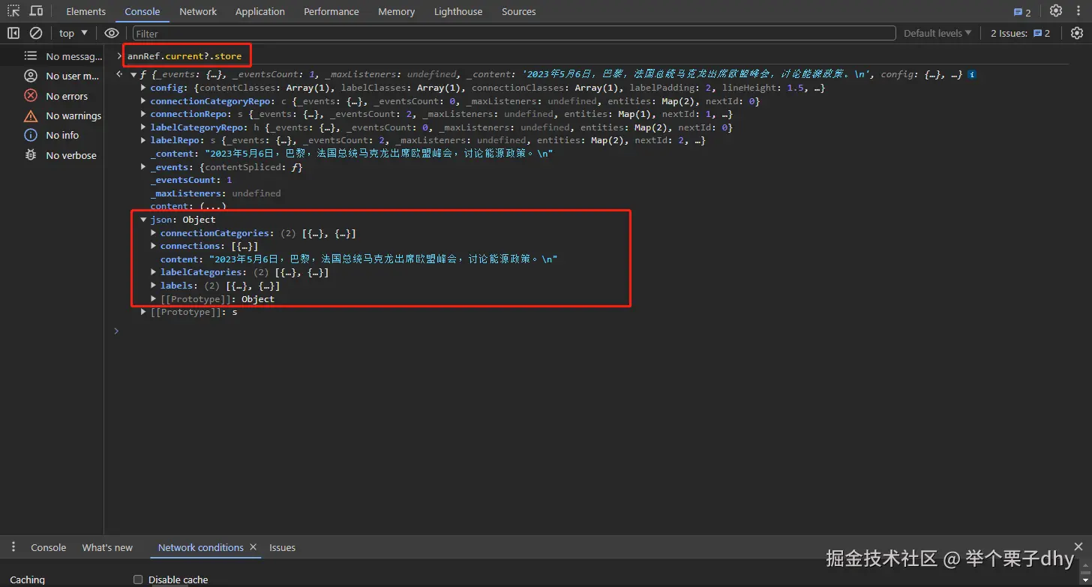Open the 'Default levels' log level dropdown
This screenshot has width=1092, height=587.
coord(937,33)
